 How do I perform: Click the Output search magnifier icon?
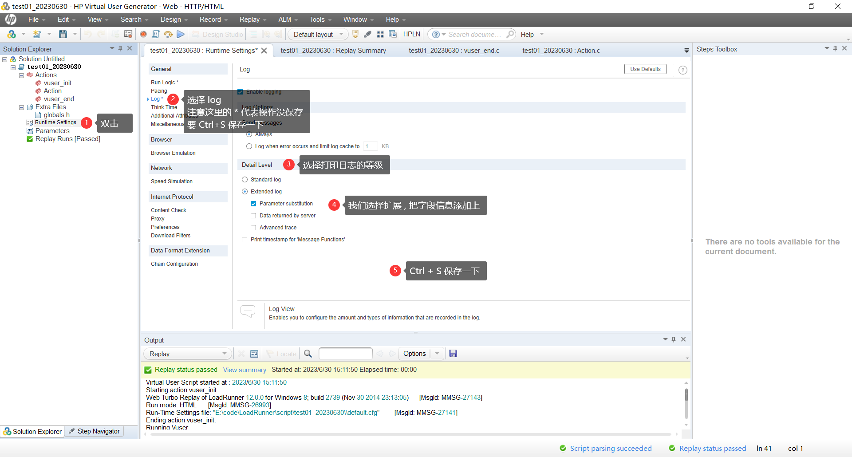(x=308, y=354)
